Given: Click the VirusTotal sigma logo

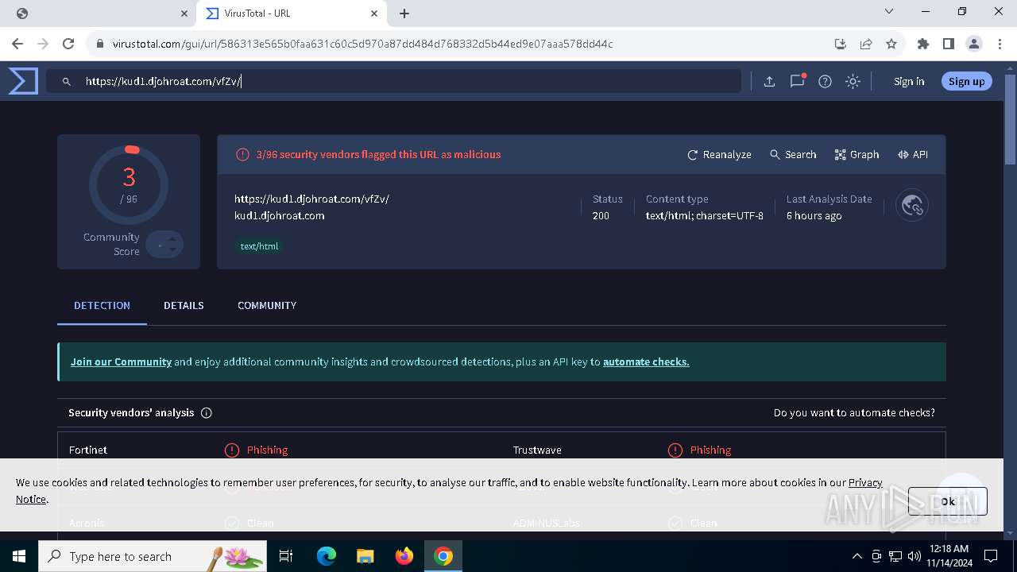Looking at the screenshot, I should 23,81.
